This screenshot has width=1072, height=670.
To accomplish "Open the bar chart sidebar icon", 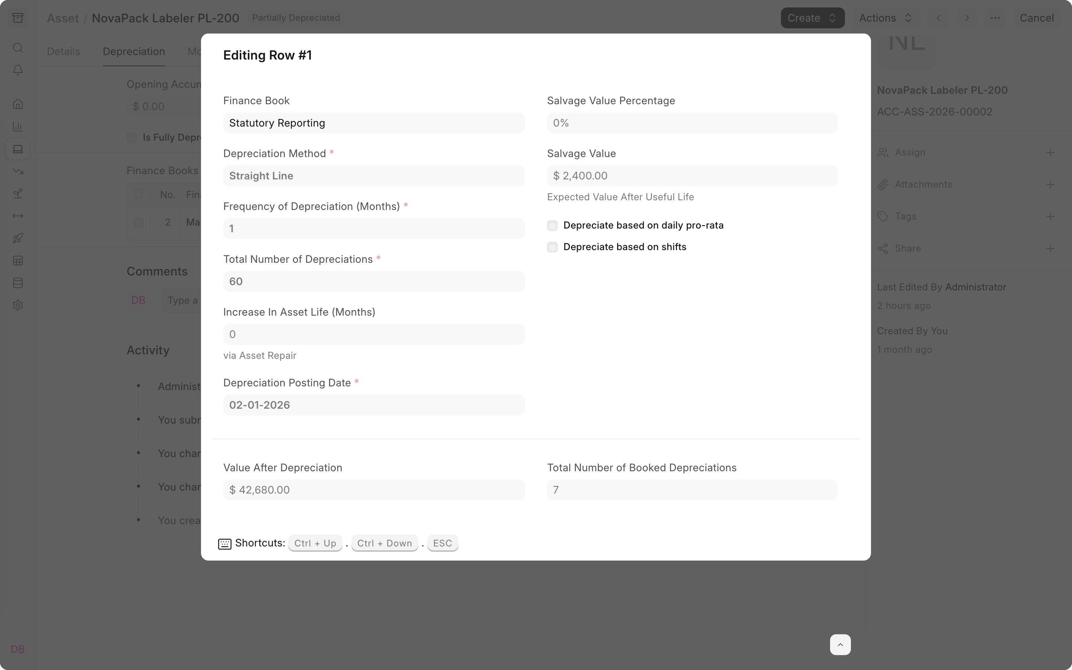I will [x=18, y=127].
